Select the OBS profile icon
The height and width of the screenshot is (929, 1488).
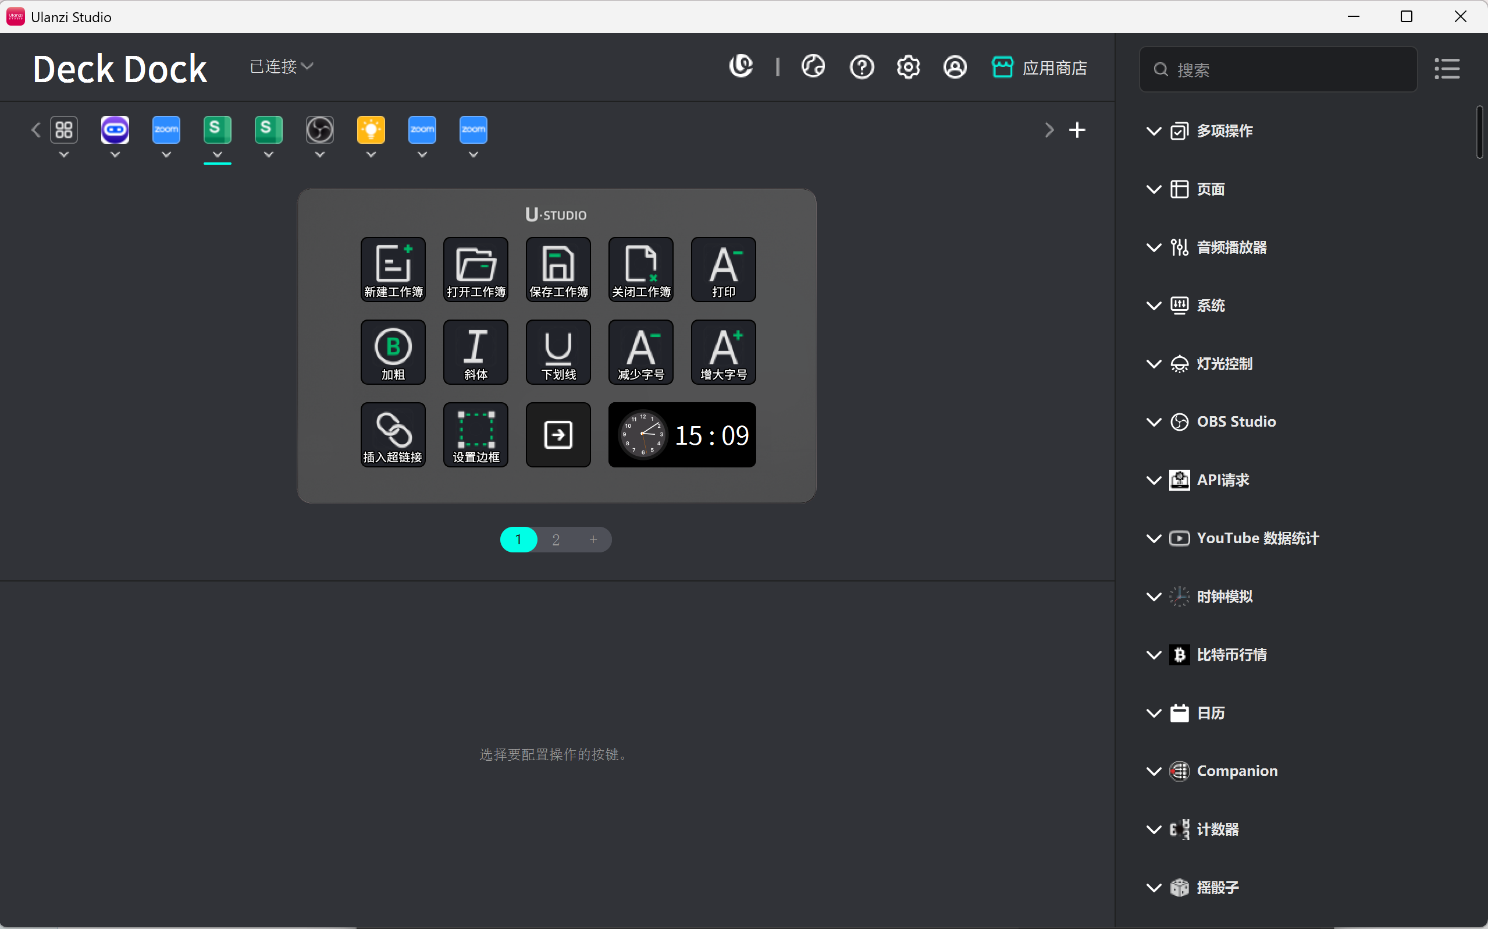pyautogui.click(x=320, y=130)
